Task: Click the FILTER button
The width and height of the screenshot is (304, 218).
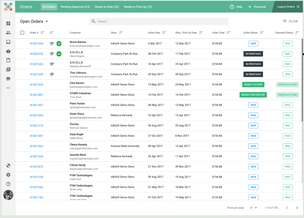Action: (290, 21)
